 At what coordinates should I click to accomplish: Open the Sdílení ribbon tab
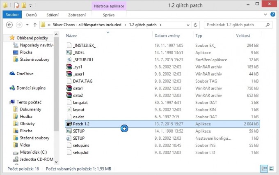(53, 15)
